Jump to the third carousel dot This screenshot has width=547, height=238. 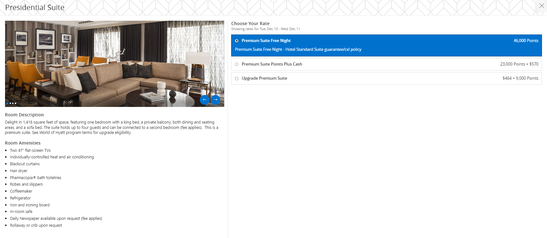pyautogui.click(x=13, y=103)
